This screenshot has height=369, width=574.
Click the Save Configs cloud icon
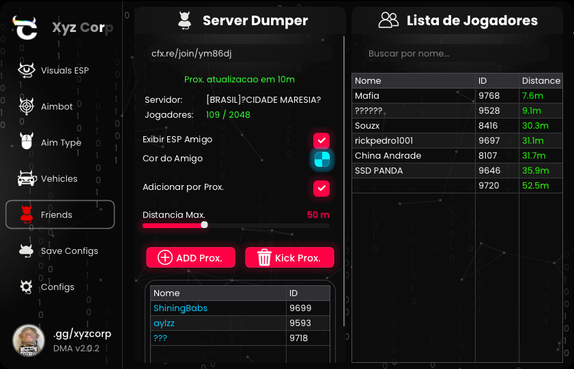tap(26, 251)
